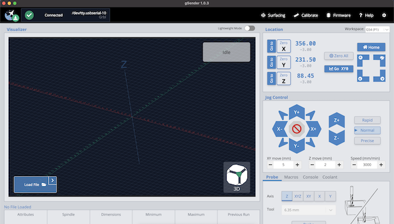The image size is (394, 224).
Task: Click the XY move value field
Action: [283, 165]
